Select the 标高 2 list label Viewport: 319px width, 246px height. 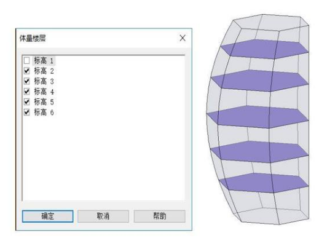click(44, 71)
